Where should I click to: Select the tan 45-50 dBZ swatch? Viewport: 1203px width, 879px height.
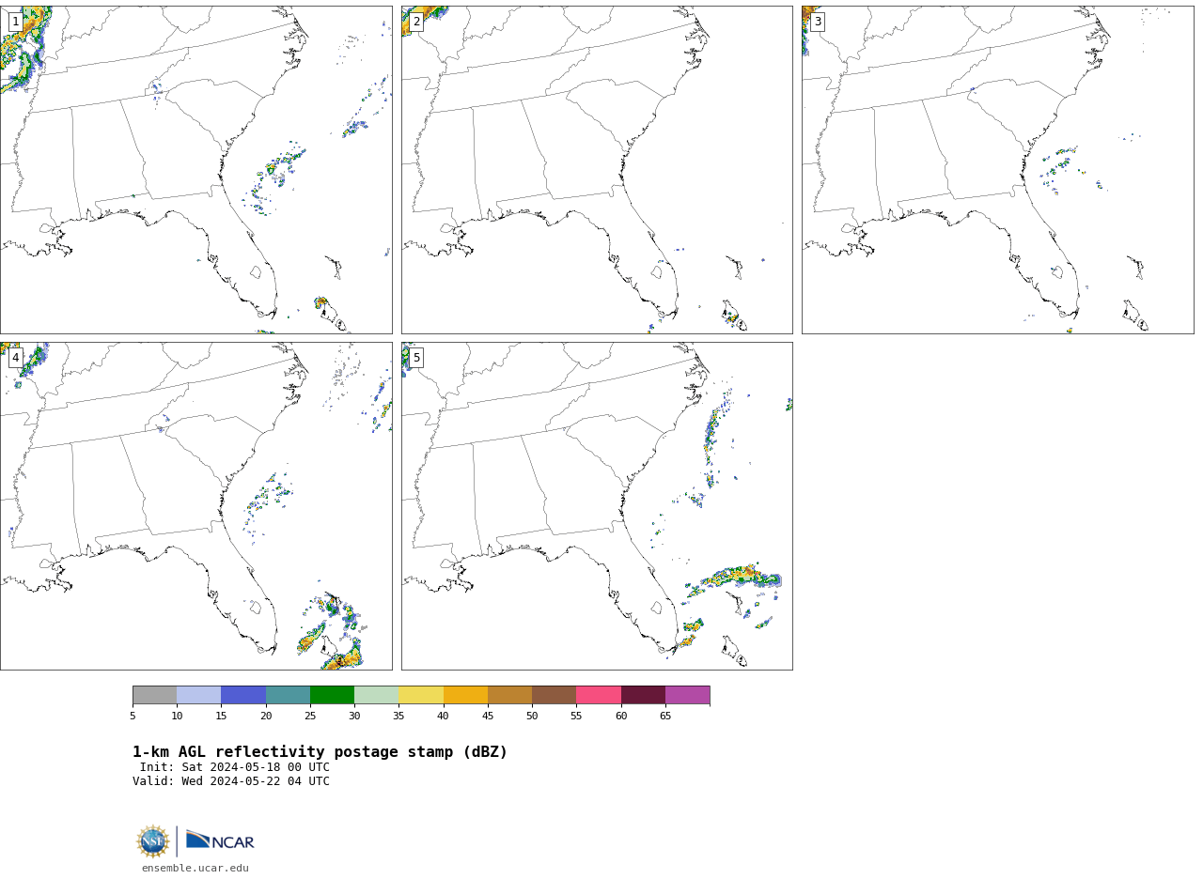[x=509, y=695]
